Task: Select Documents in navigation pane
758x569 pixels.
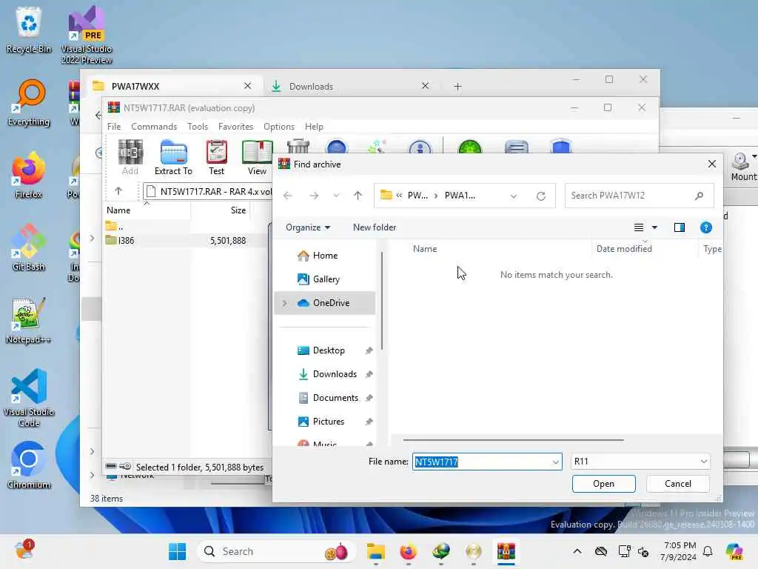Action: pos(325,398)
